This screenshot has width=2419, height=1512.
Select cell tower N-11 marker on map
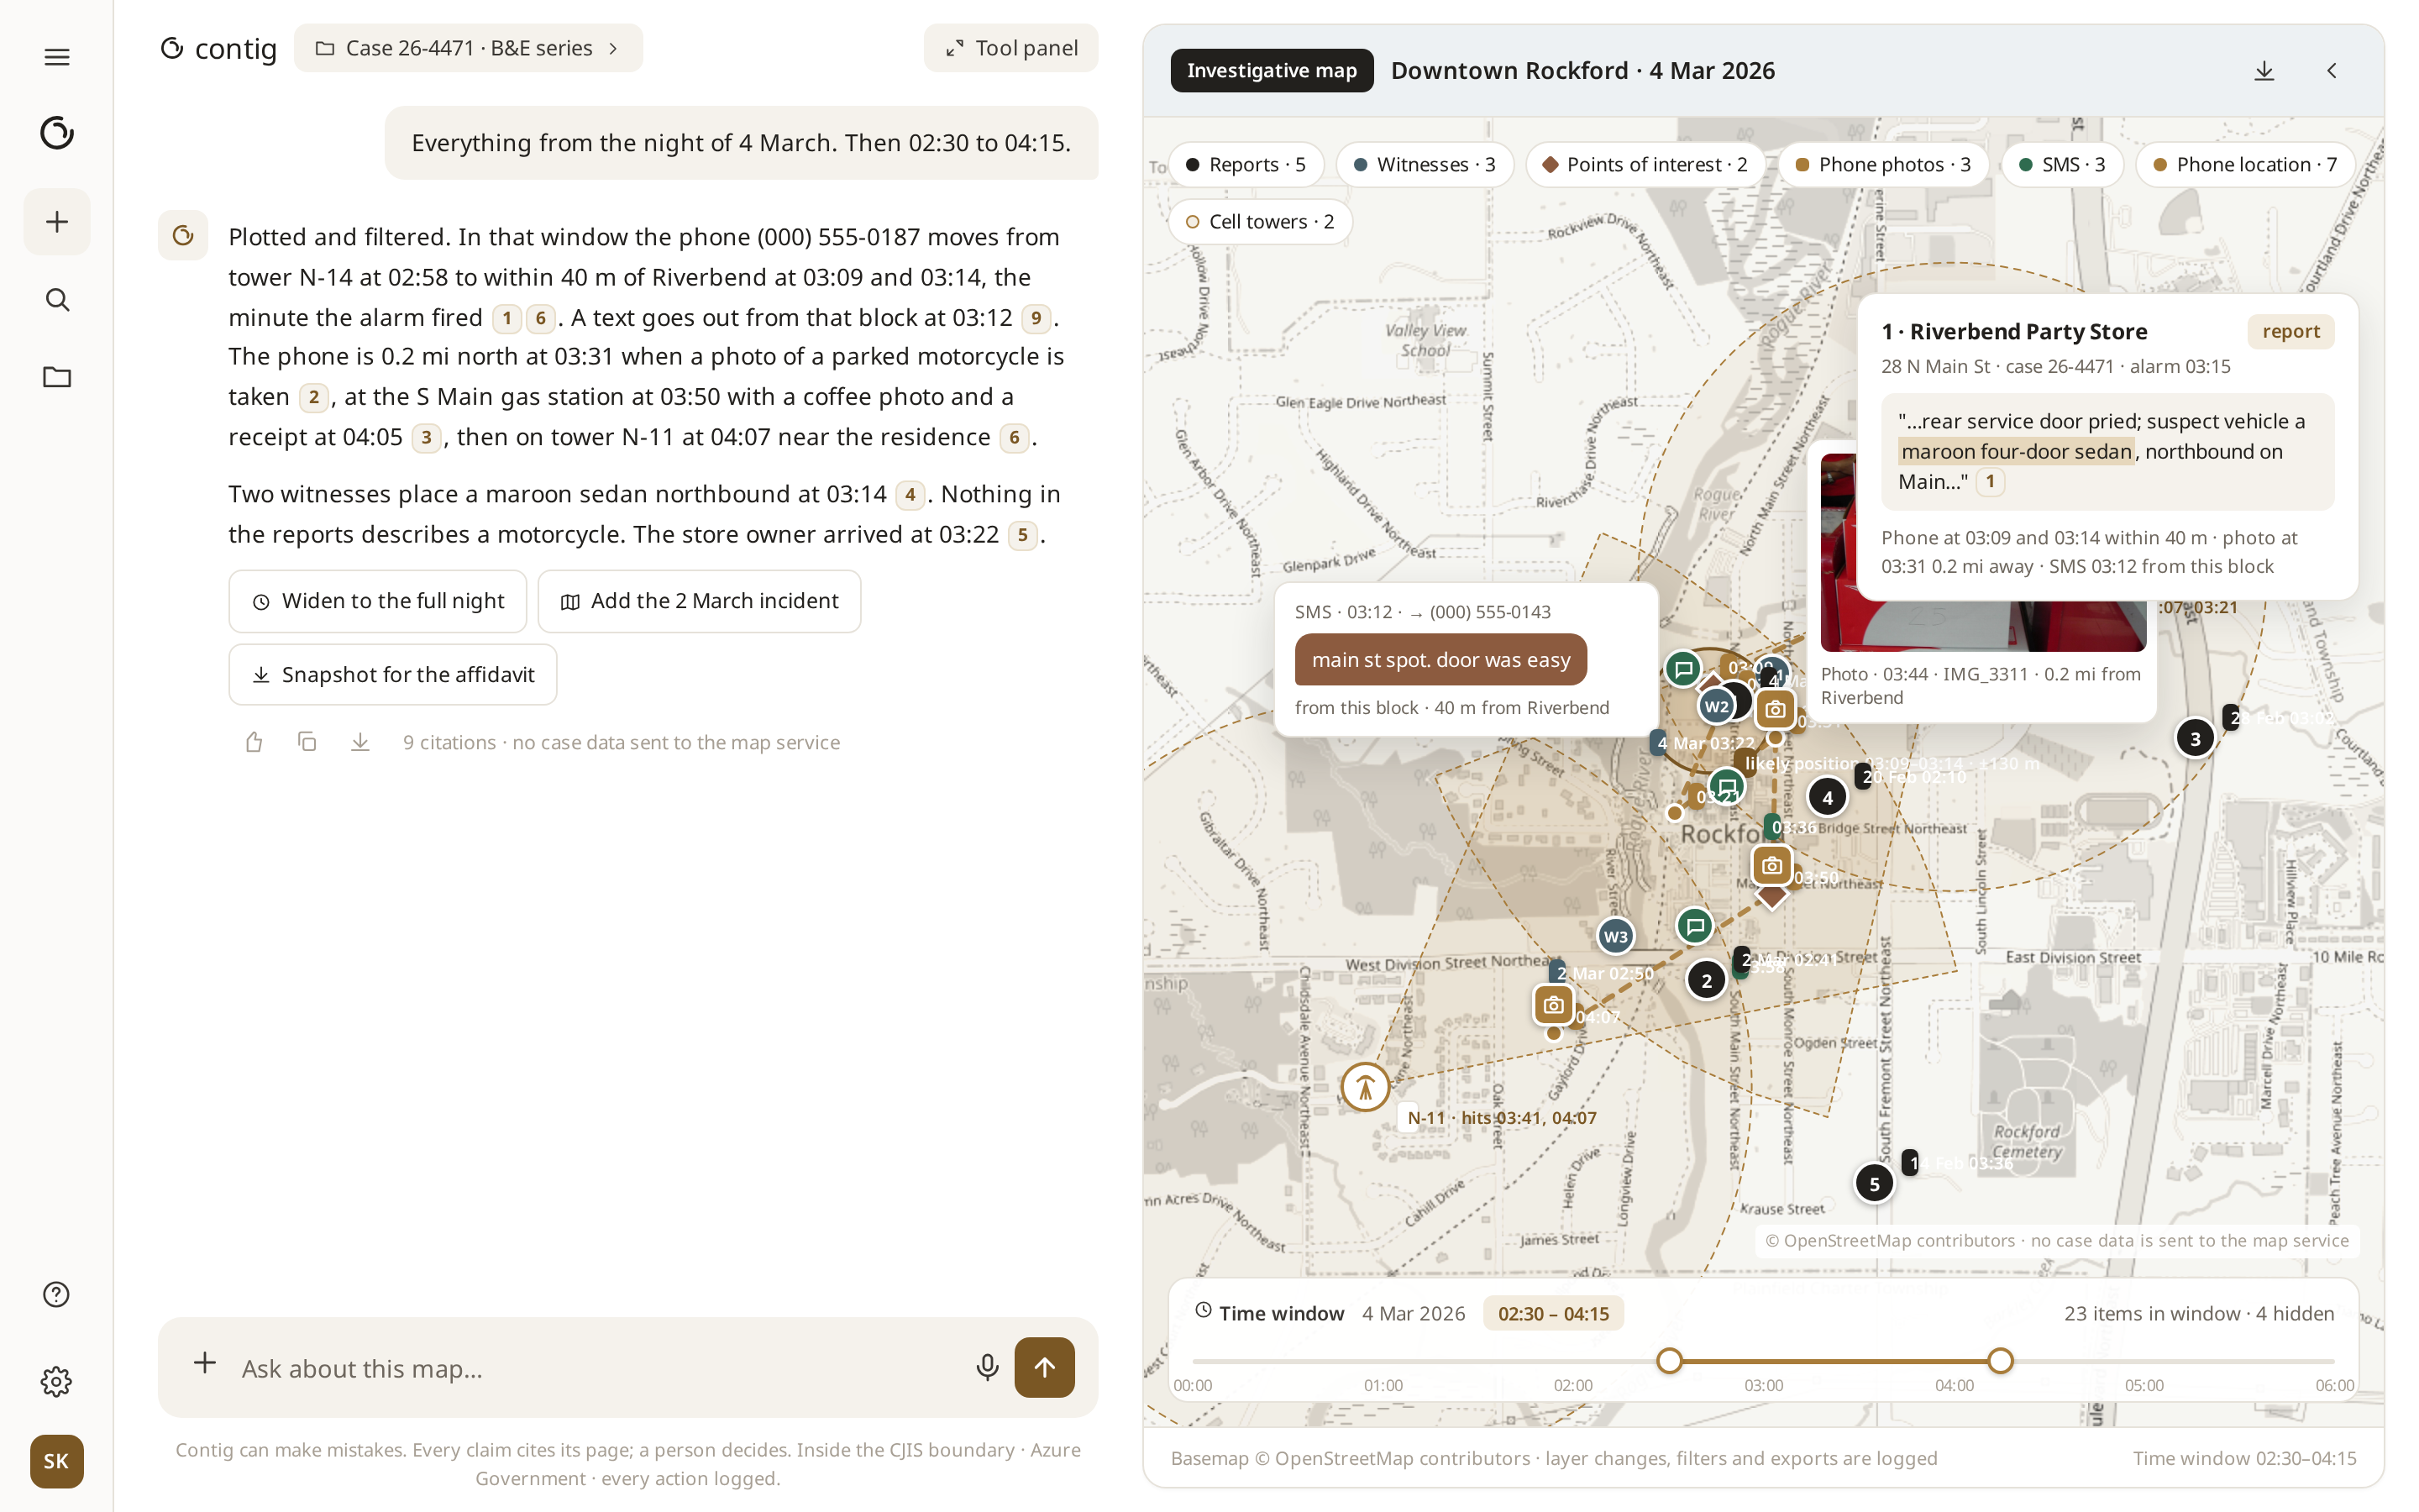(x=1366, y=1087)
